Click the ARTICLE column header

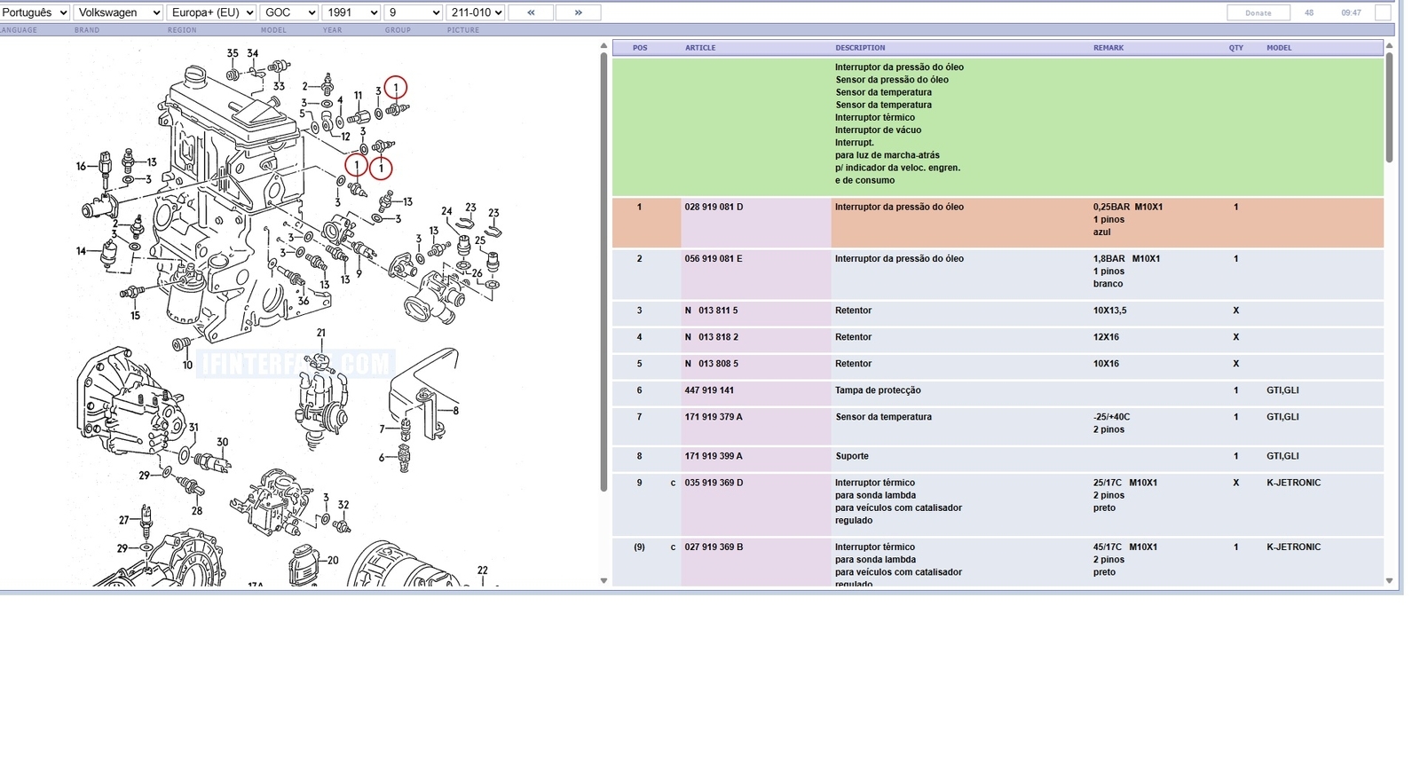tap(700, 48)
